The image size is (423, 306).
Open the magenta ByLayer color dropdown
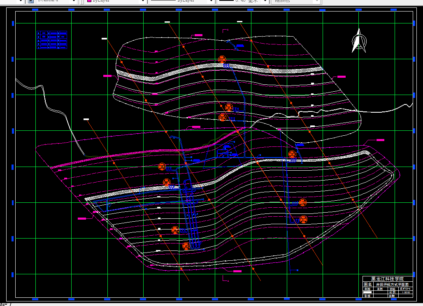(x=116, y=1)
